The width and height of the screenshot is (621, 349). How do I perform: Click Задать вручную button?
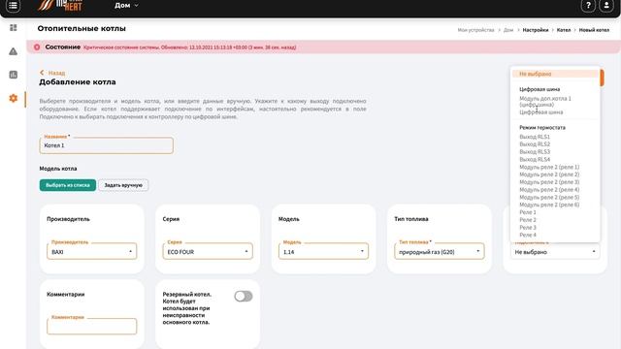pos(123,185)
